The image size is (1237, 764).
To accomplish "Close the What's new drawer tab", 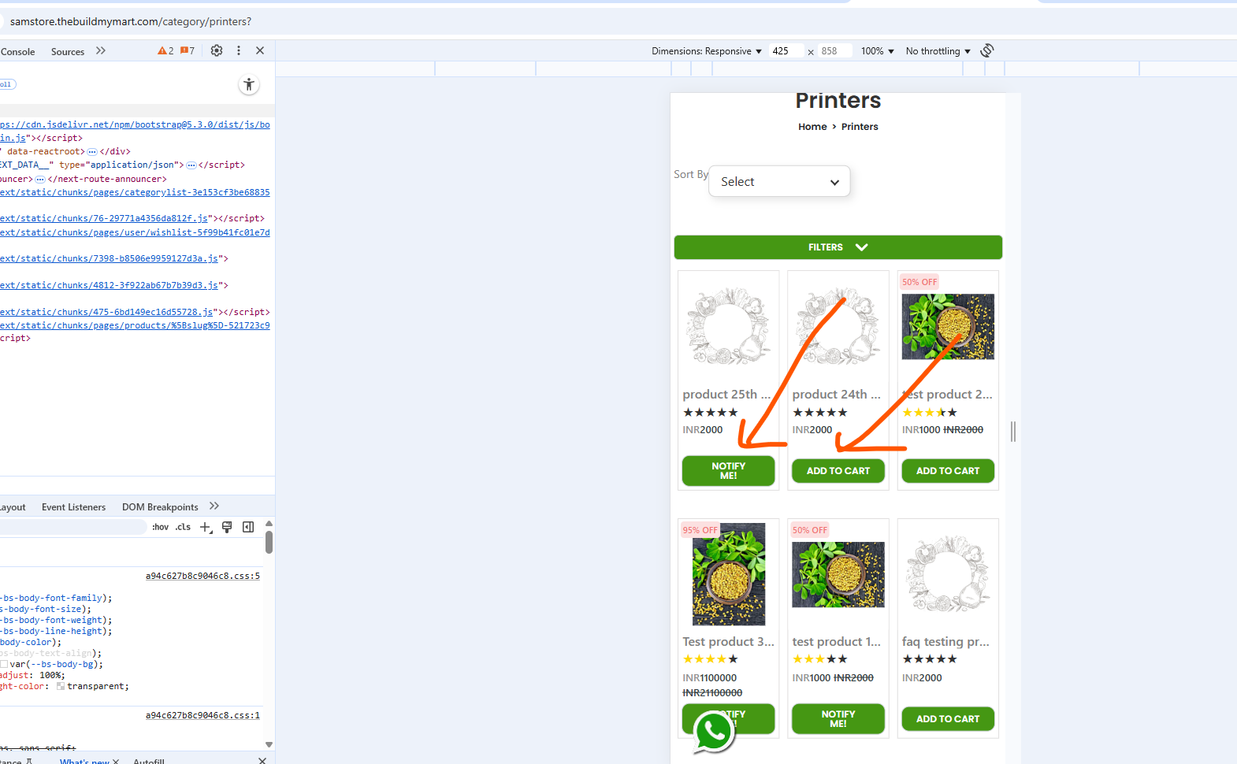I will click(116, 761).
